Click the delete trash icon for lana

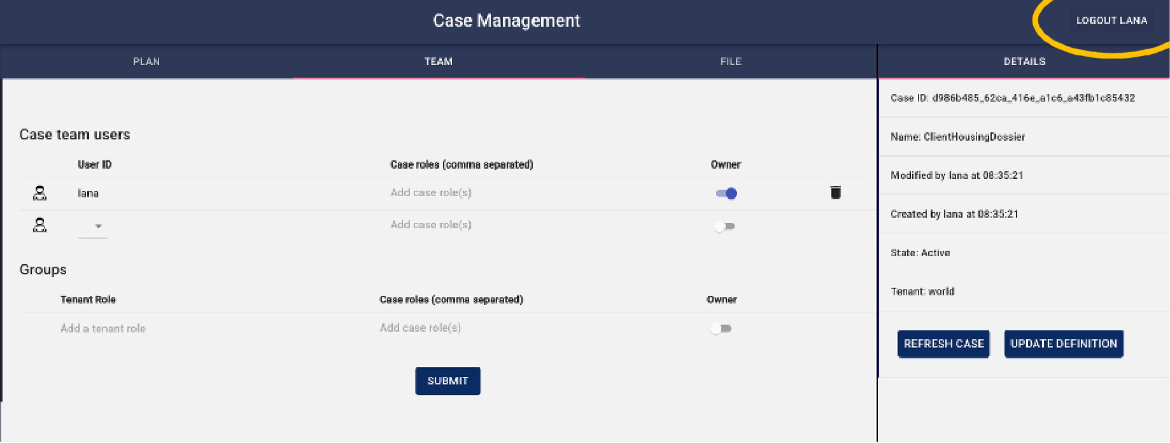[x=835, y=193]
